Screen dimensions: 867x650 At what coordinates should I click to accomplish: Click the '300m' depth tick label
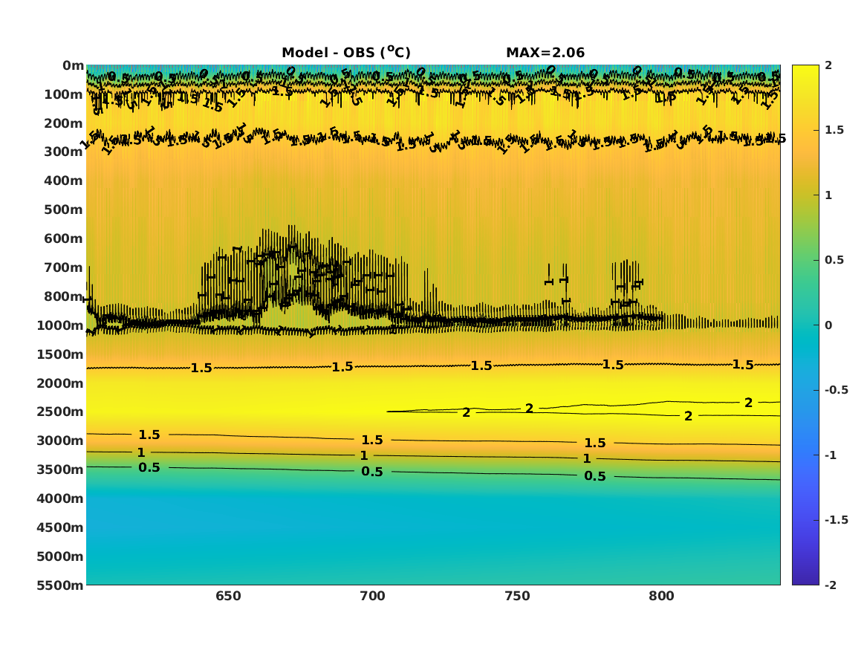(64, 152)
